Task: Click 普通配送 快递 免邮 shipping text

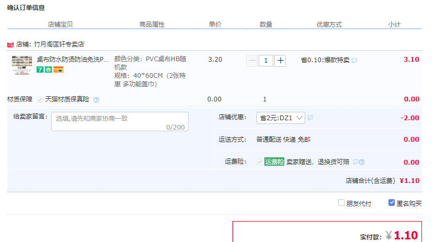Action: (x=283, y=140)
